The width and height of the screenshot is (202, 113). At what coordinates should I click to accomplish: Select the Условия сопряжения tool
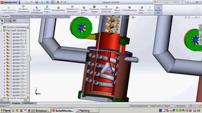tap(37, 10)
